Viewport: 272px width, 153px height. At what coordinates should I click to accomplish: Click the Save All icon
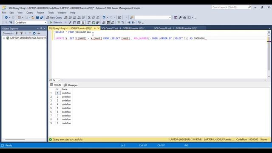[42, 17]
